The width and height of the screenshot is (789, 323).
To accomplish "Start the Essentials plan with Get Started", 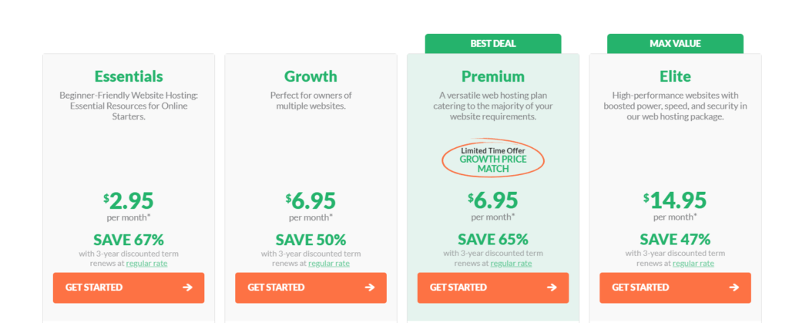I will (129, 288).
